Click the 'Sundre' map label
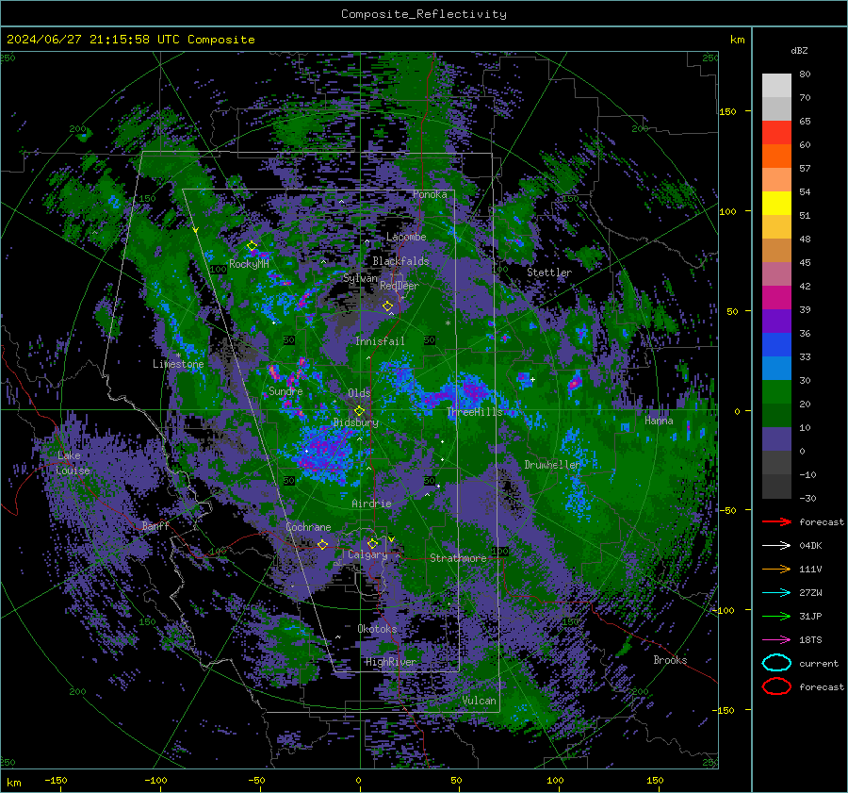This screenshot has width=848, height=793. click(x=285, y=390)
